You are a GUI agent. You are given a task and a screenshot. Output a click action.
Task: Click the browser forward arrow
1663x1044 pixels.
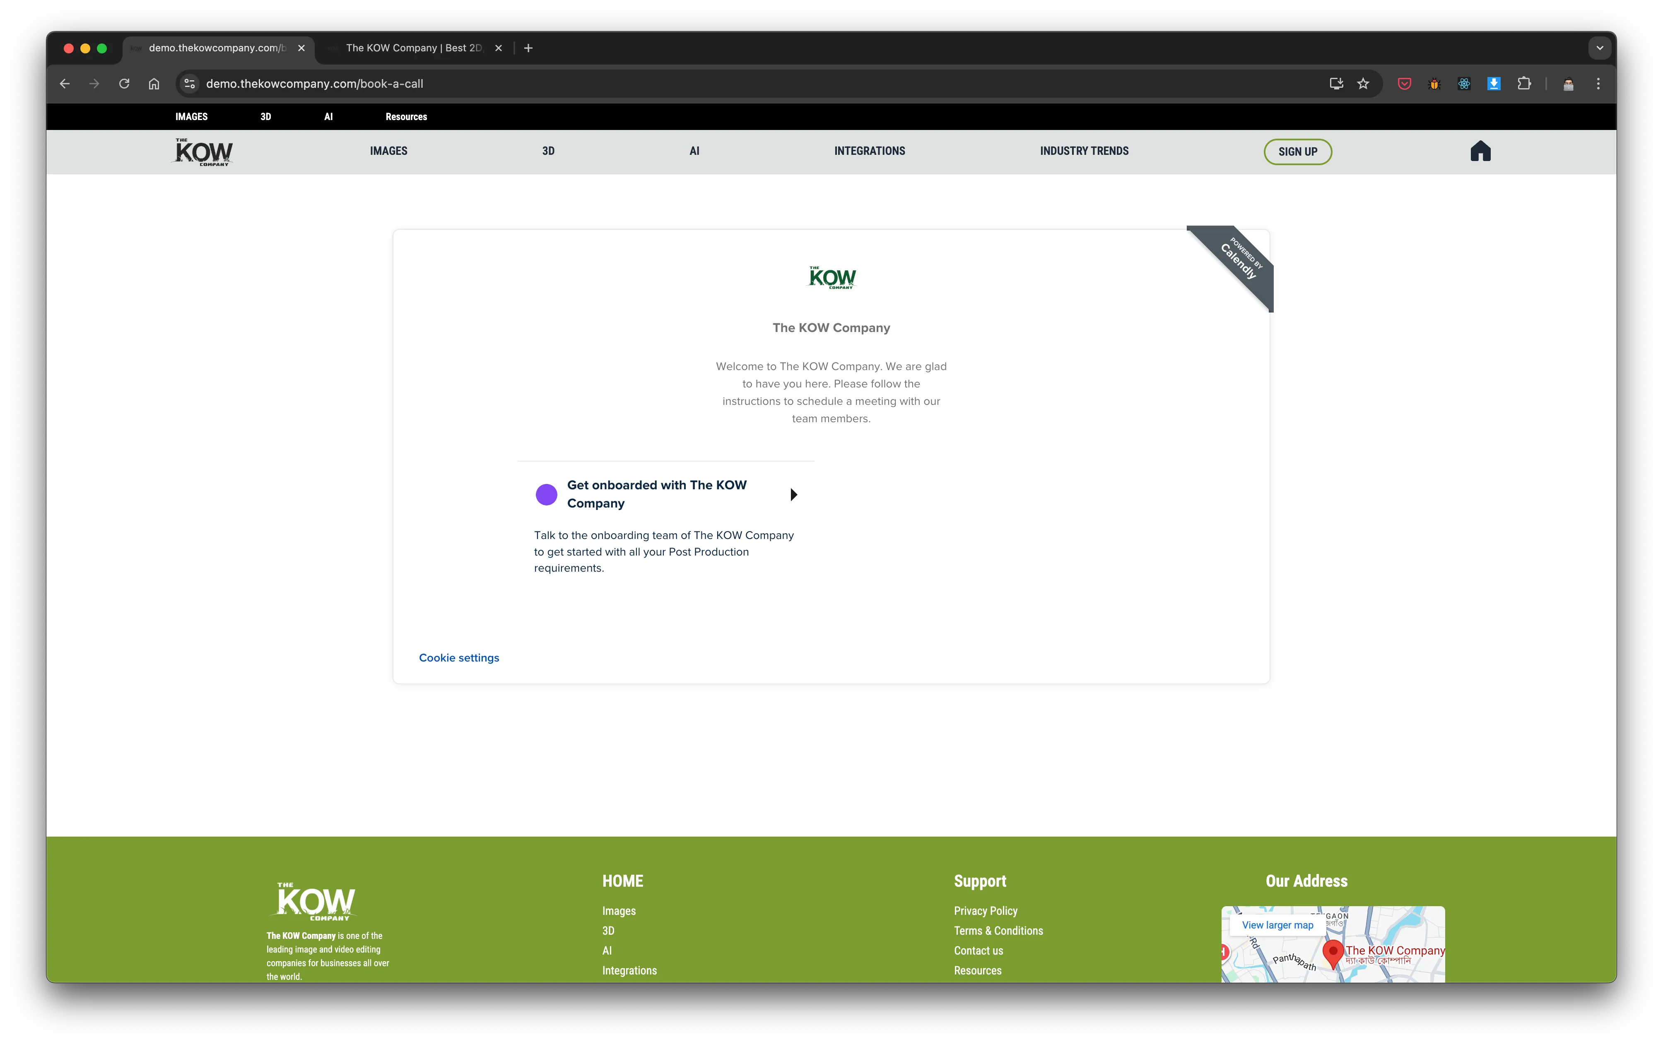pyautogui.click(x=94, y=84)
